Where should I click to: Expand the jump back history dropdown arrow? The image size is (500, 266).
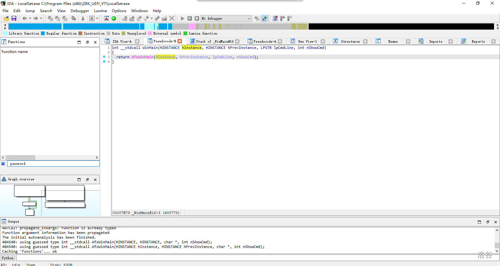click(30, 18)
